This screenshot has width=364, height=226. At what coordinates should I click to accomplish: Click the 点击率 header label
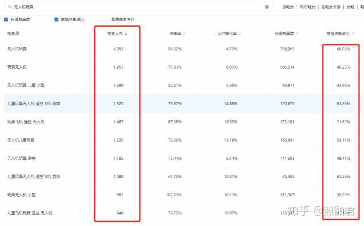[x=175, y=34]
